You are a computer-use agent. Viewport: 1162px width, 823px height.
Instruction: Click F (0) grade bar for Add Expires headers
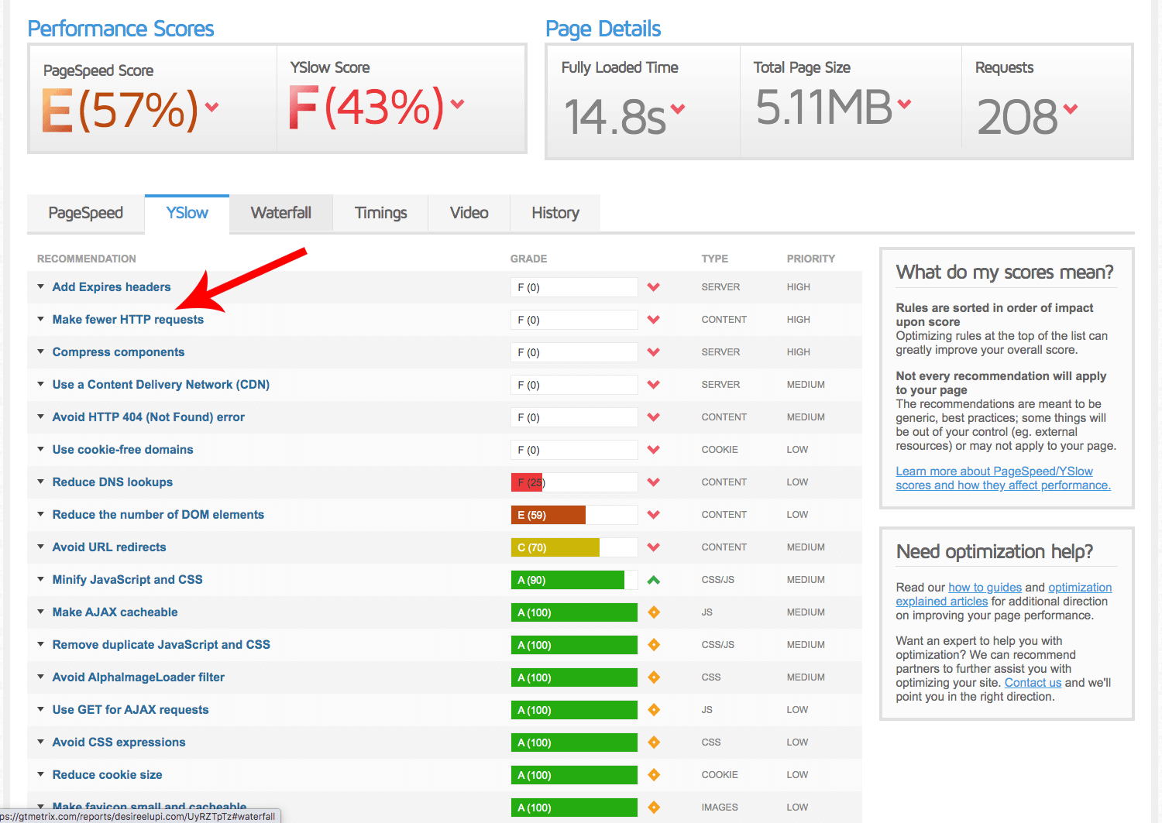[574, 287]
